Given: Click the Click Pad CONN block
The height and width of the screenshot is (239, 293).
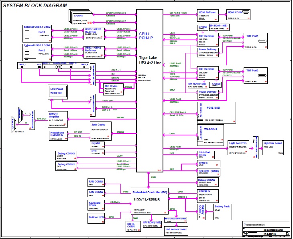Looking at the screenshot, I should (x=206, y=155).
